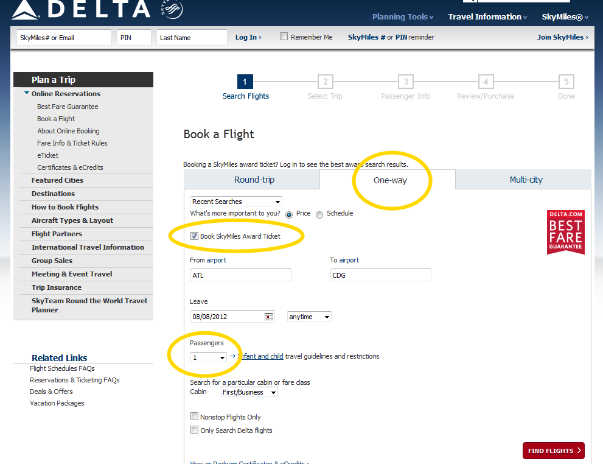
Task: Click the SkyTeam logo beside Delta
Action: [172, 9]
